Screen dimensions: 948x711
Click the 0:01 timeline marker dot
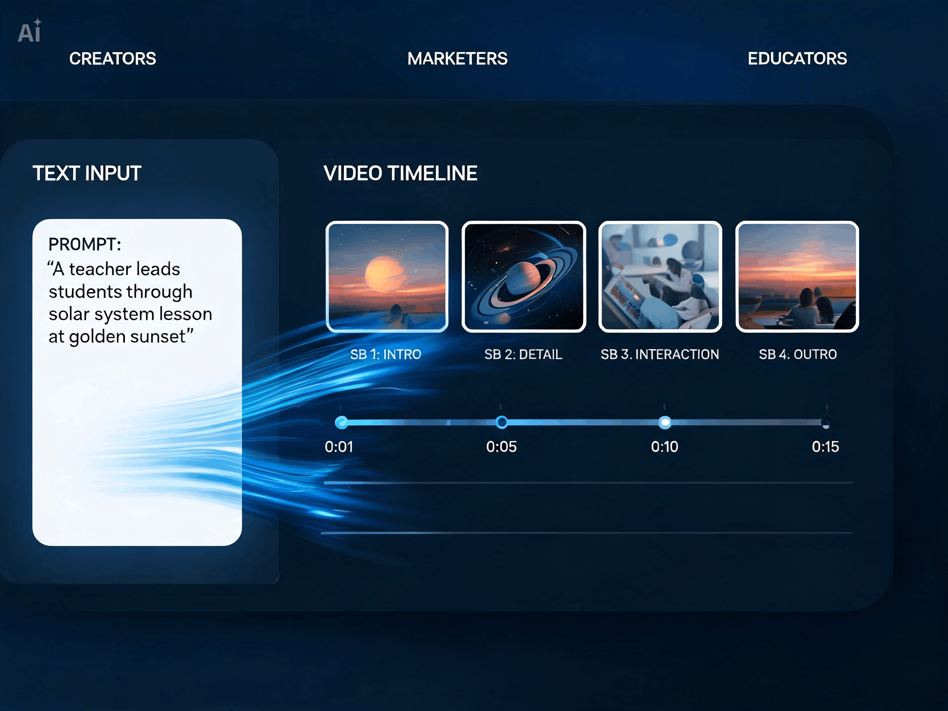[x=342, y=423]
